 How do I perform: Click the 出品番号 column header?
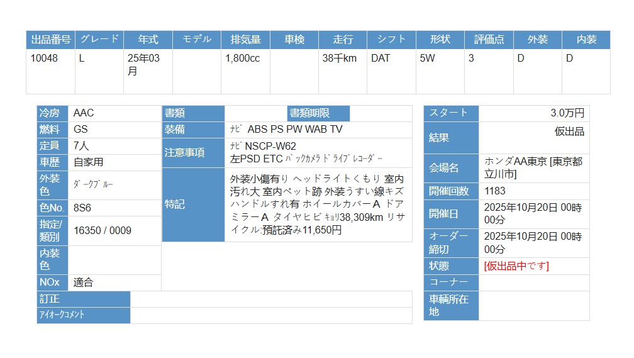50,40
